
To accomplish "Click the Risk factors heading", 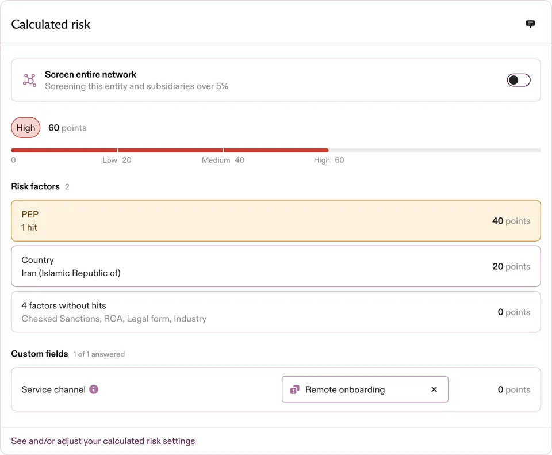I will point(35,186).
